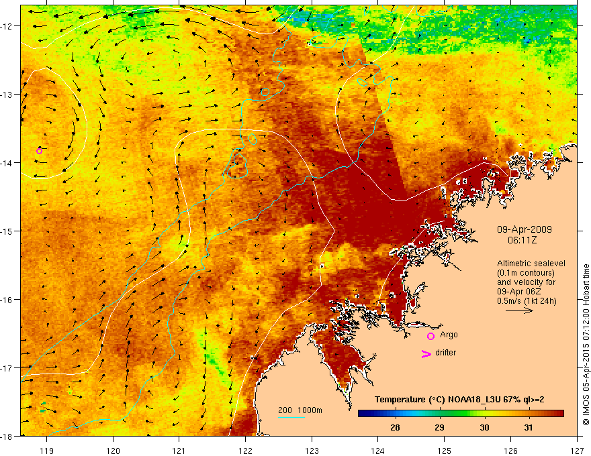Click the magenta Argo circle in the legend
This screenshot has width=591, height=456.
tap(430, 336)
